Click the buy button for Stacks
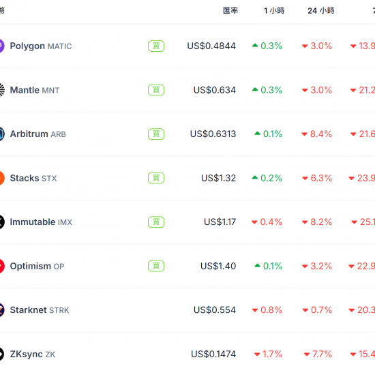375x375 pixels. pyautogui.click(x=156, y=178)
